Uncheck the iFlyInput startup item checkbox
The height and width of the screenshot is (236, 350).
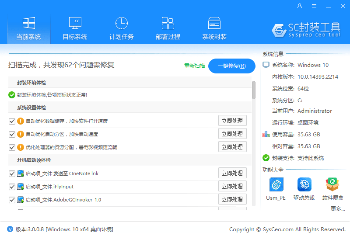12,187
